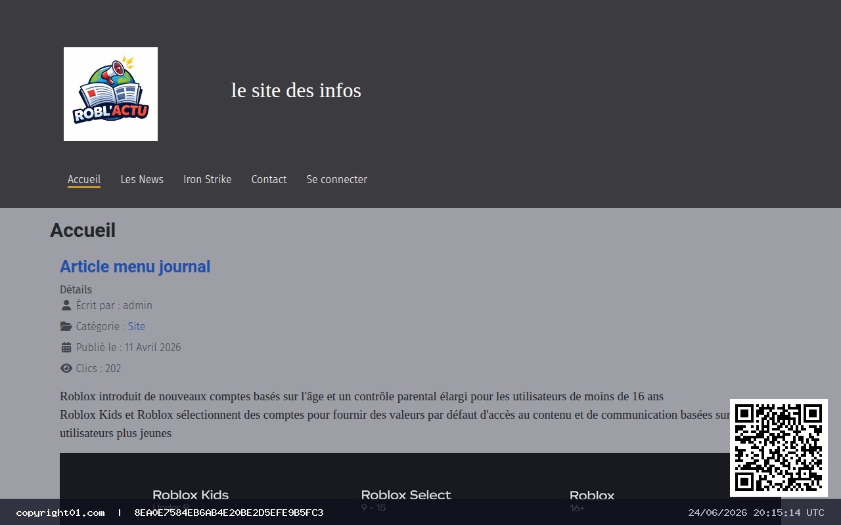Click the Roblox Kids heading in image
The width and height of the screenshot is (841, 525).
point(191,495)
